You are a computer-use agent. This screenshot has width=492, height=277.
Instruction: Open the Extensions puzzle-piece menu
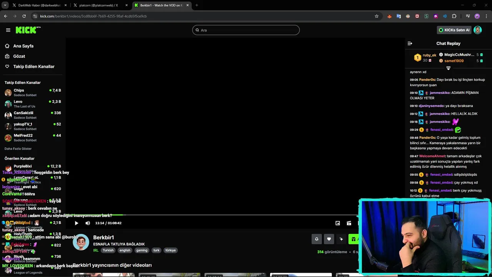point(454,16)
